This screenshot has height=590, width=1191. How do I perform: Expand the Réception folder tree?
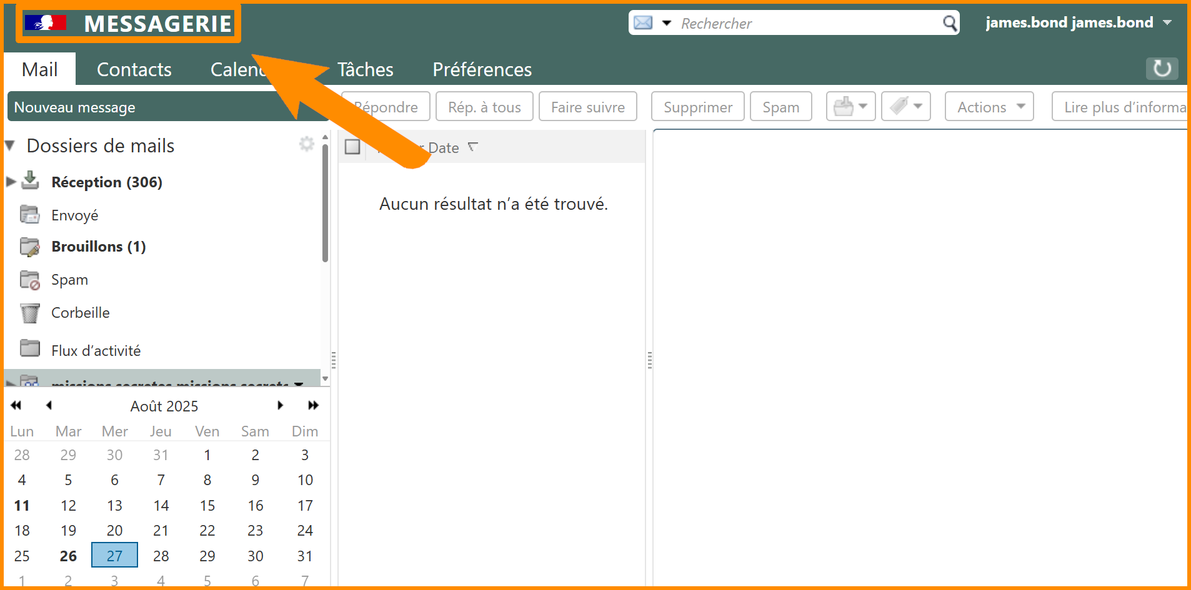coord(11,182)
